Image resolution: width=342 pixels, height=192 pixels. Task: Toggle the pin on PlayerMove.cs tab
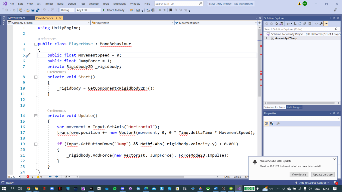point(56,18)
